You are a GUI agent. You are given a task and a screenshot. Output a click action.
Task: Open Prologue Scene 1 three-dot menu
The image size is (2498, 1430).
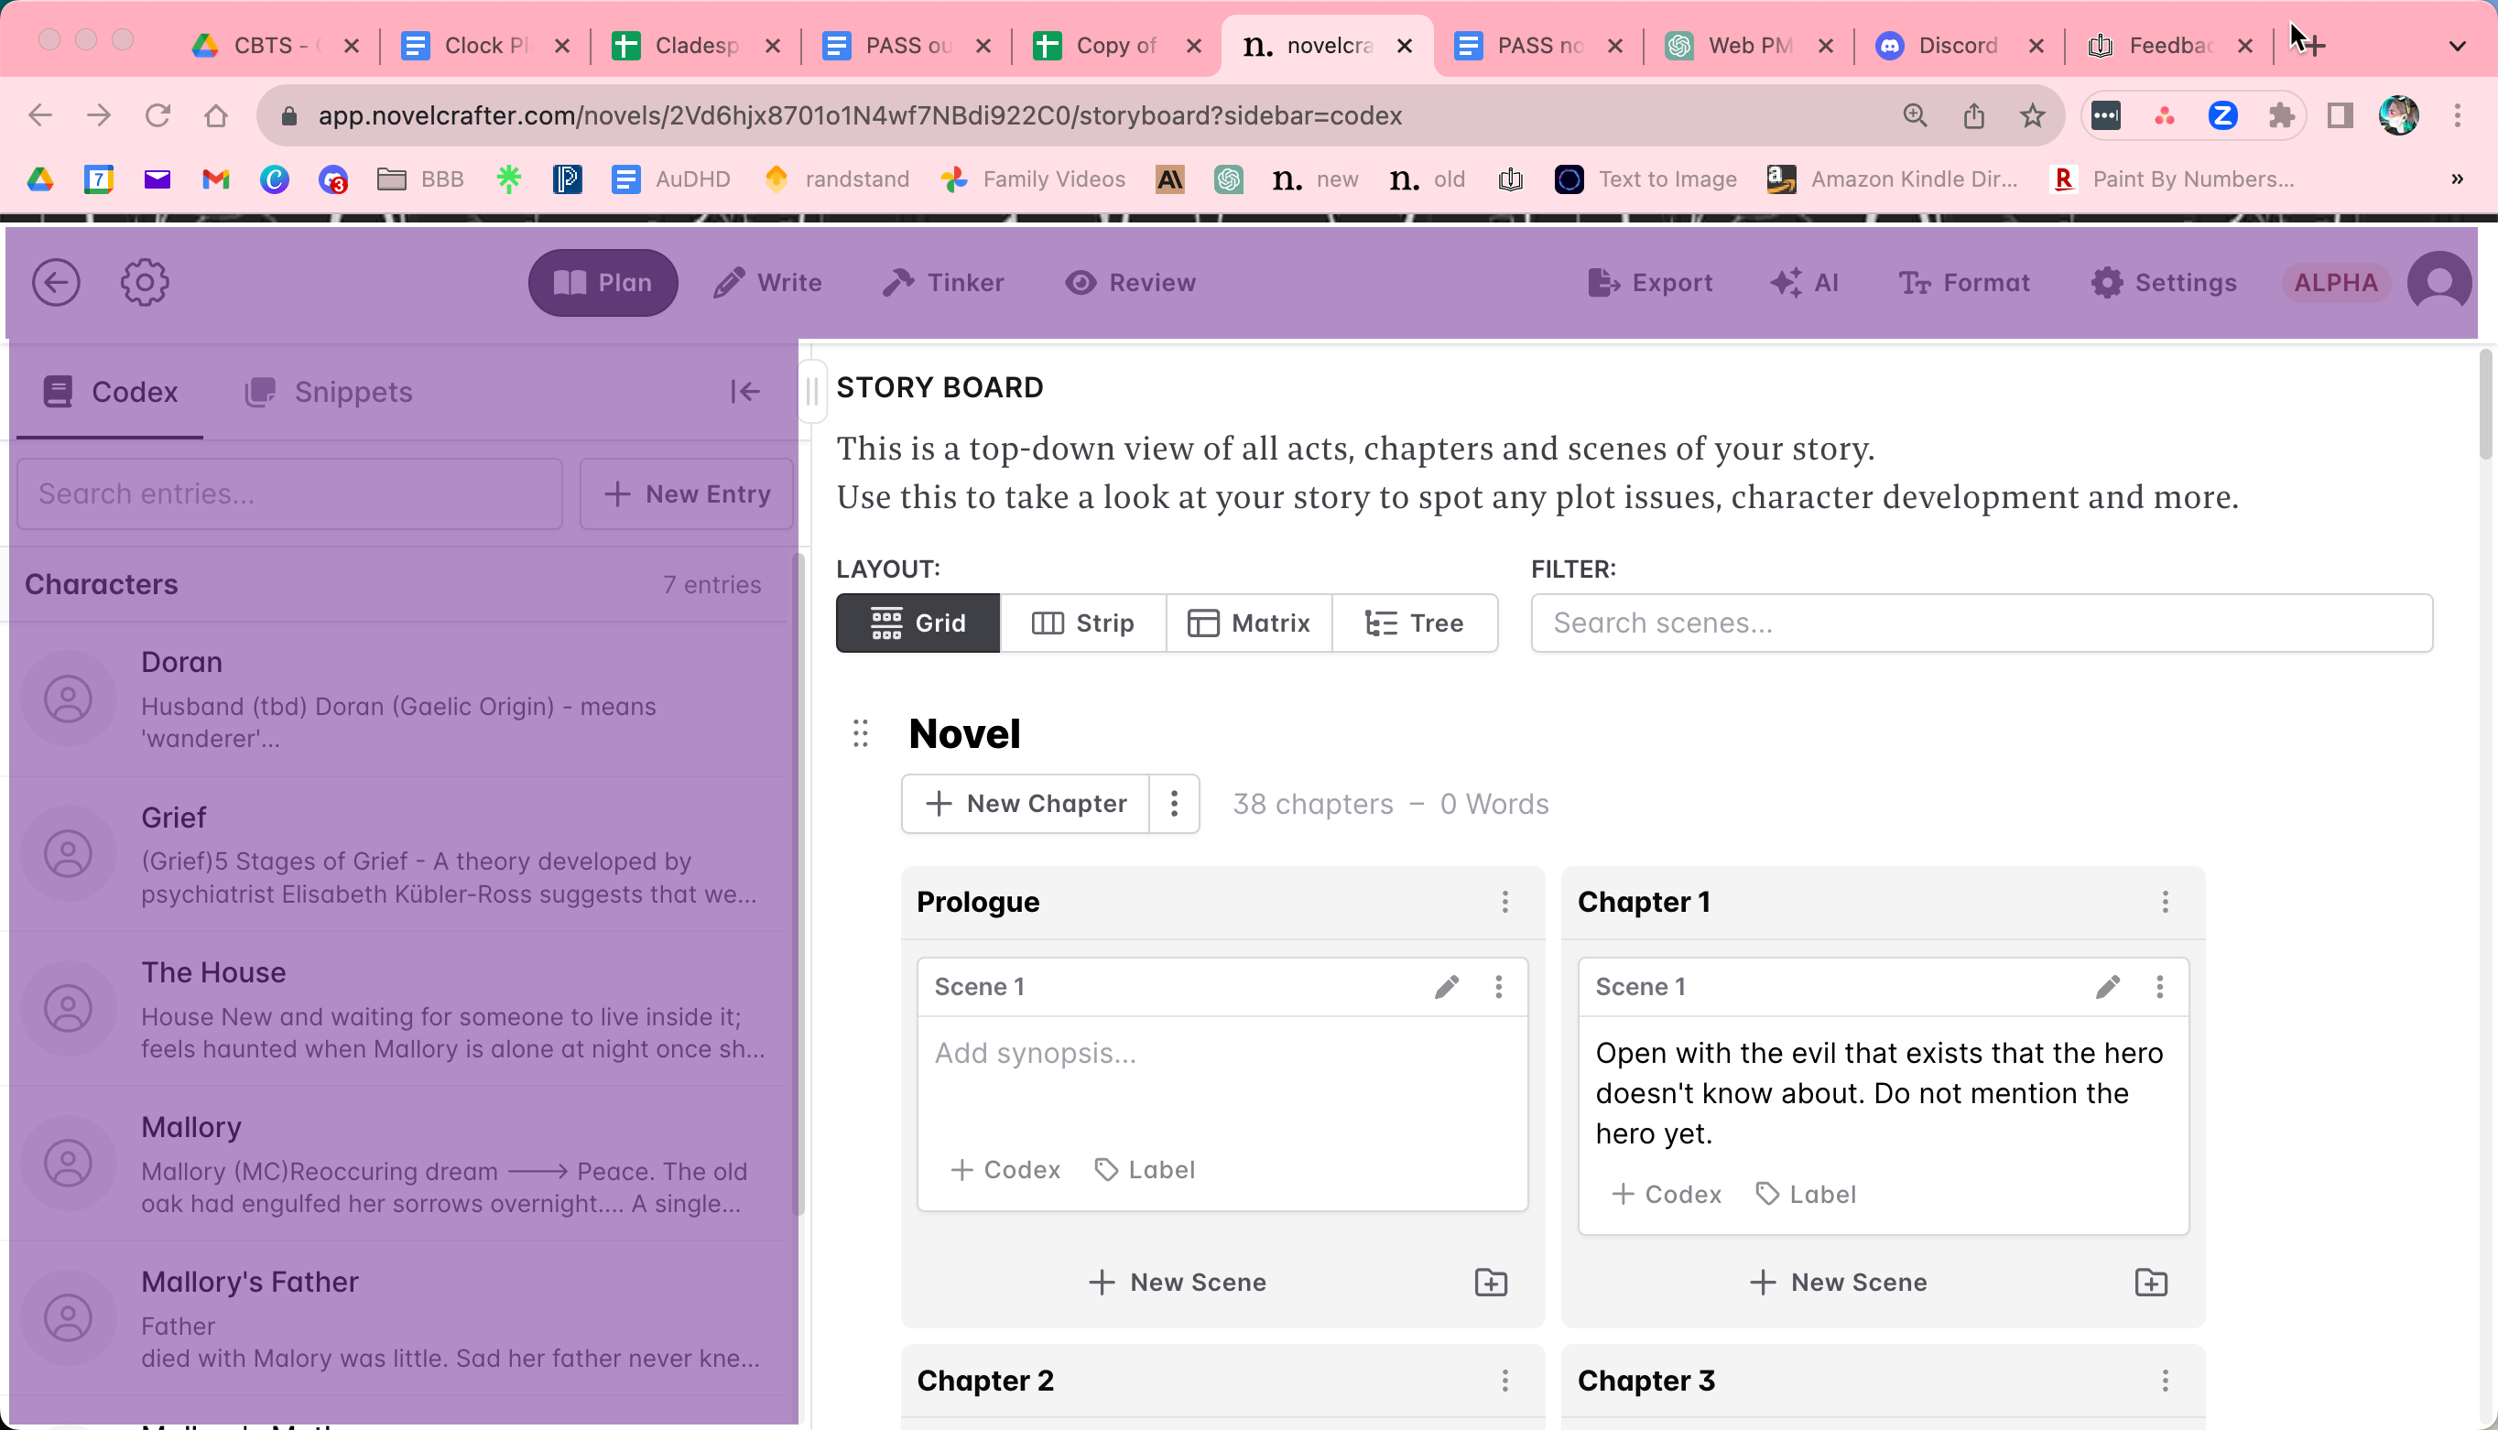pyautogui.click(x=1499, y=987)
